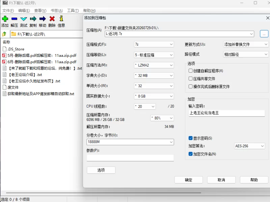This screenshot has height=202, width=270.
Task: Click the browse "..." button for archive path
Action: (264, 34)
